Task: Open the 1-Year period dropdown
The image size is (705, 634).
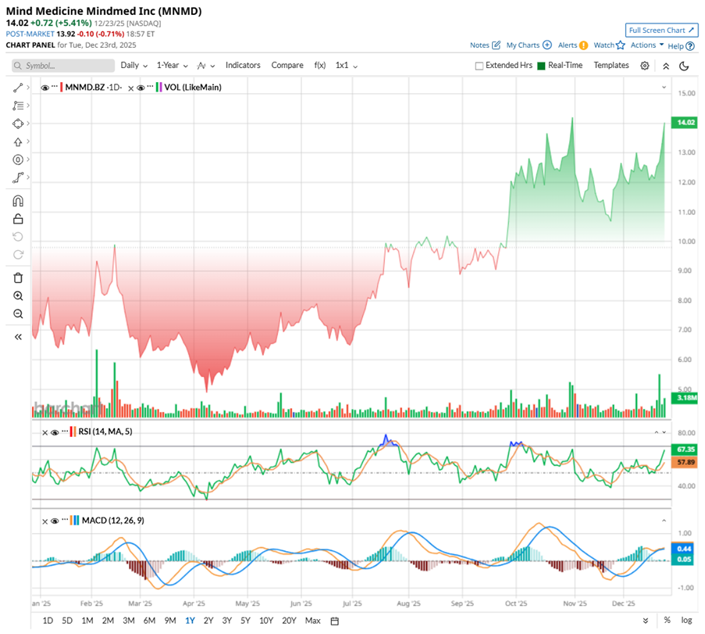Action: (173, 66)
